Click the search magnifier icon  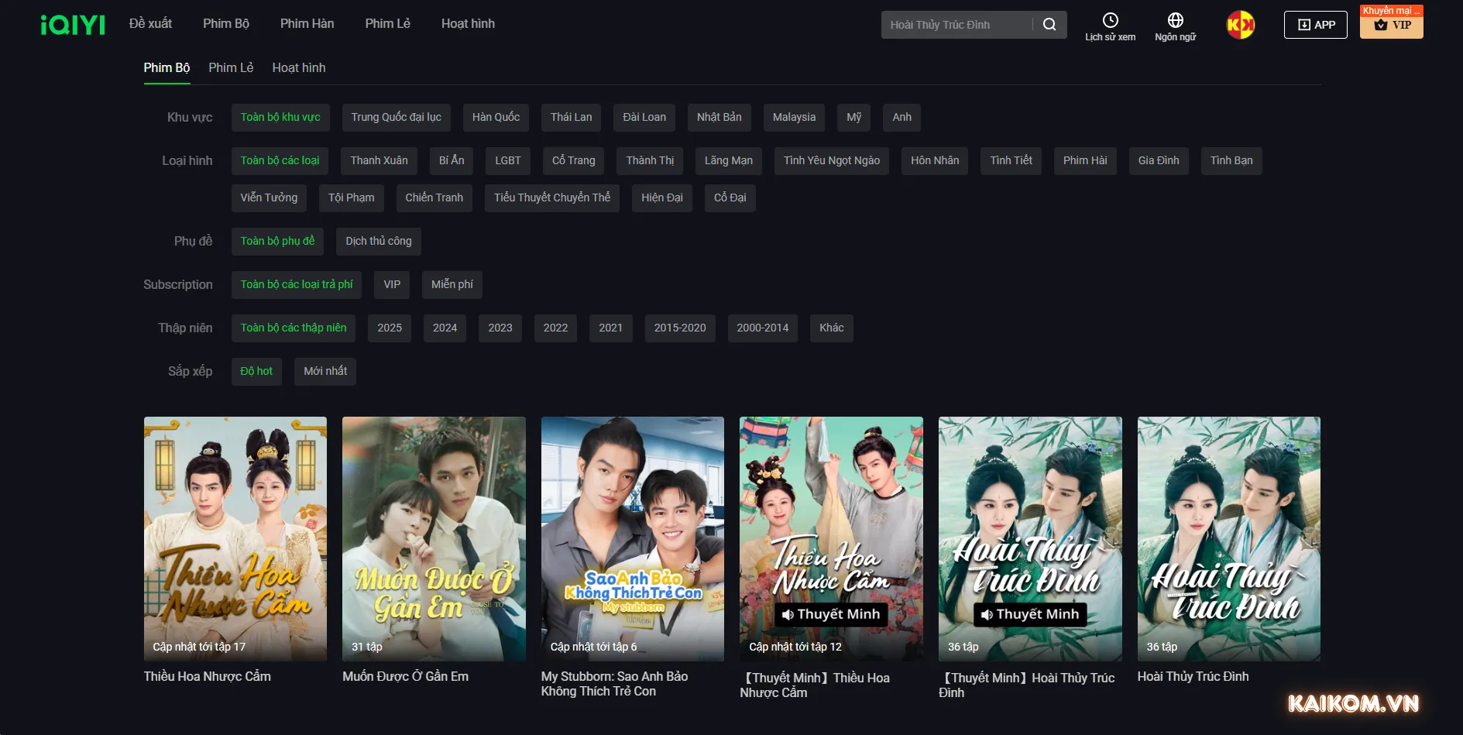pyautogui.click(x=1049, y=25)
